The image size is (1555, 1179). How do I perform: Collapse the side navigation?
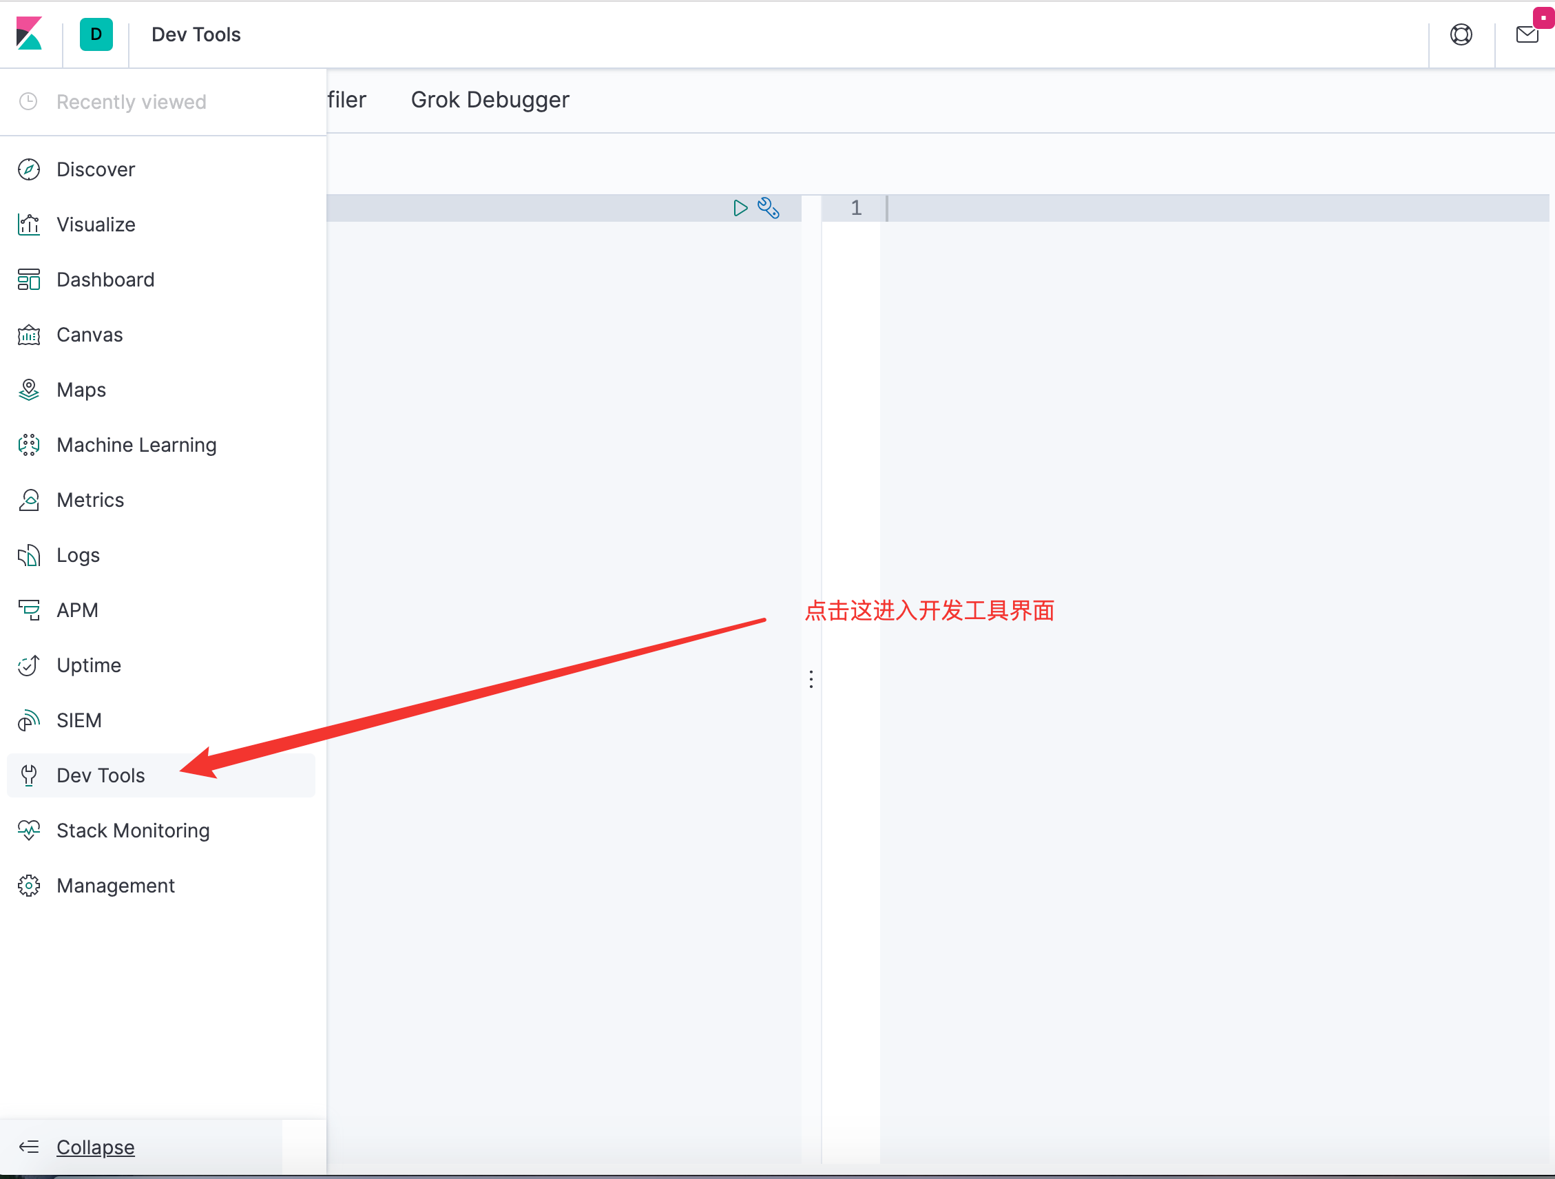[x=95, y=1147]
